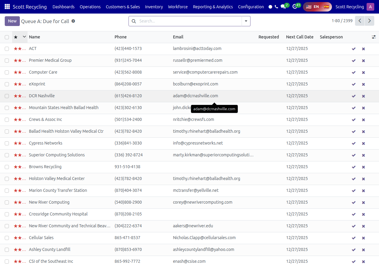Viewport: 379px width, 266px height.
Task: Click the checkmark on the eXoprint row
Action: click(354, 84)
